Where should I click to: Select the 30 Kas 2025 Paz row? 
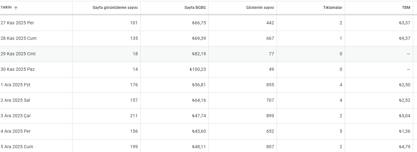(x=207, y=70)
